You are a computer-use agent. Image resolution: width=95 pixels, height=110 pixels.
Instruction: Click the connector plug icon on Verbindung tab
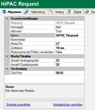[x=26, y=12]
